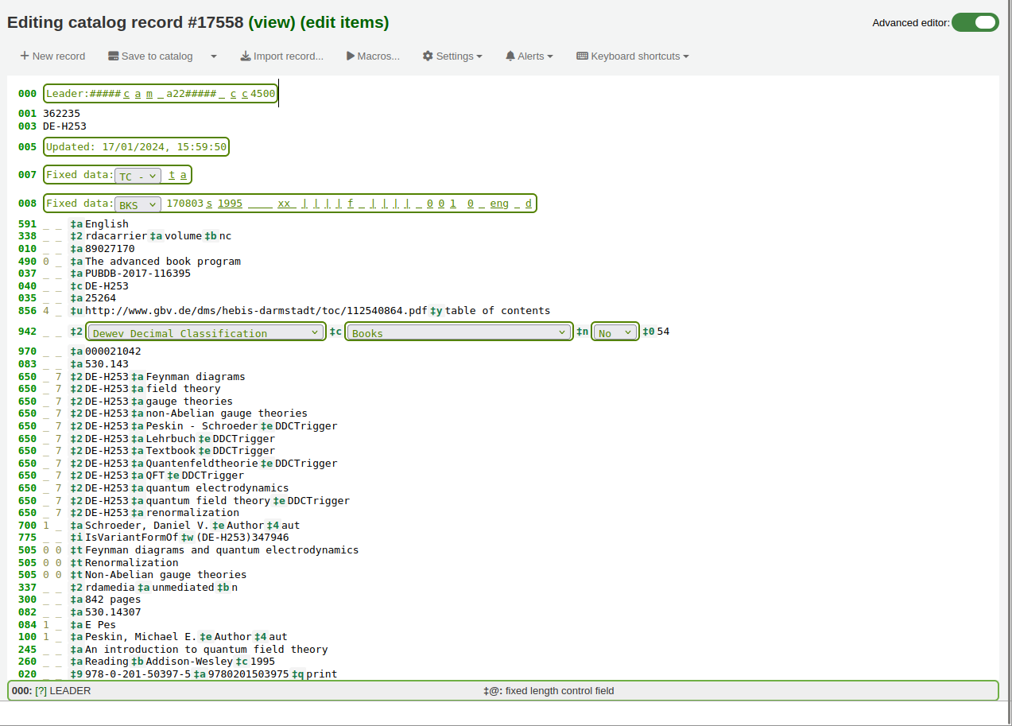
Task: Click Feynman diagrams and quantum electrodynamics in 505
Action: (222, 550)
